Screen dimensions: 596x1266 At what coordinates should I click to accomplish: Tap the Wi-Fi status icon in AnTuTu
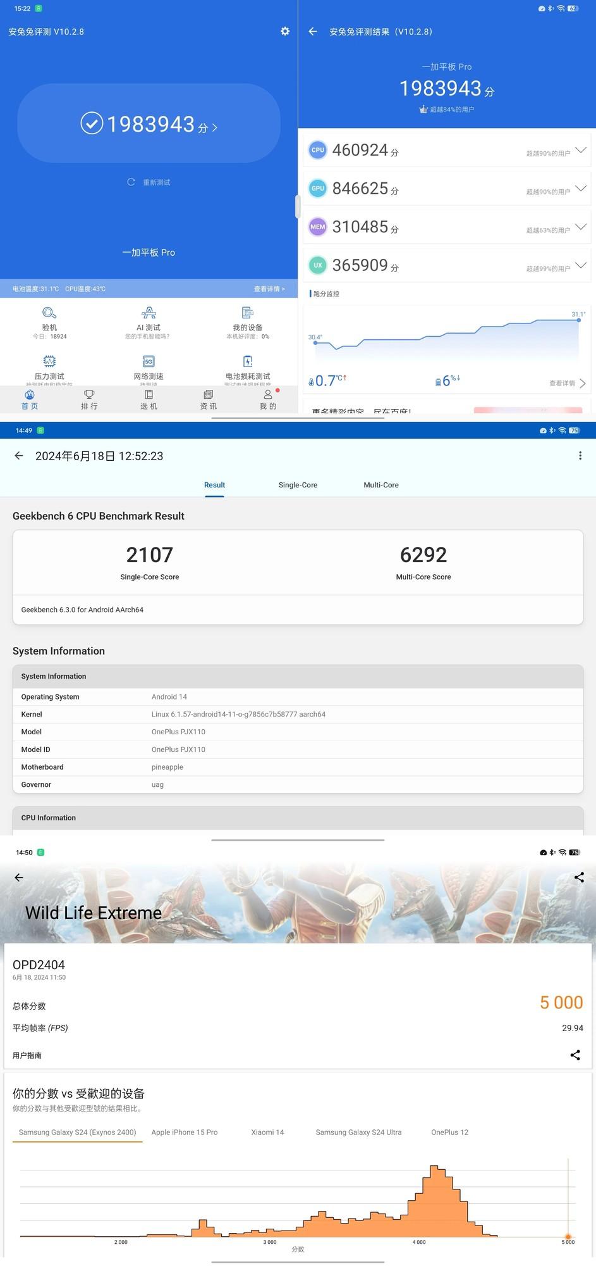point(561,9)
